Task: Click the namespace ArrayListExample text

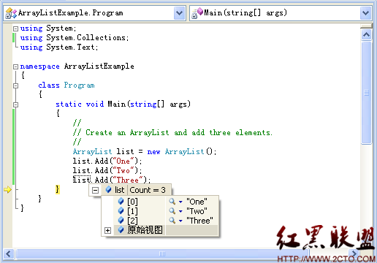Action: click(x=77, y=66)
